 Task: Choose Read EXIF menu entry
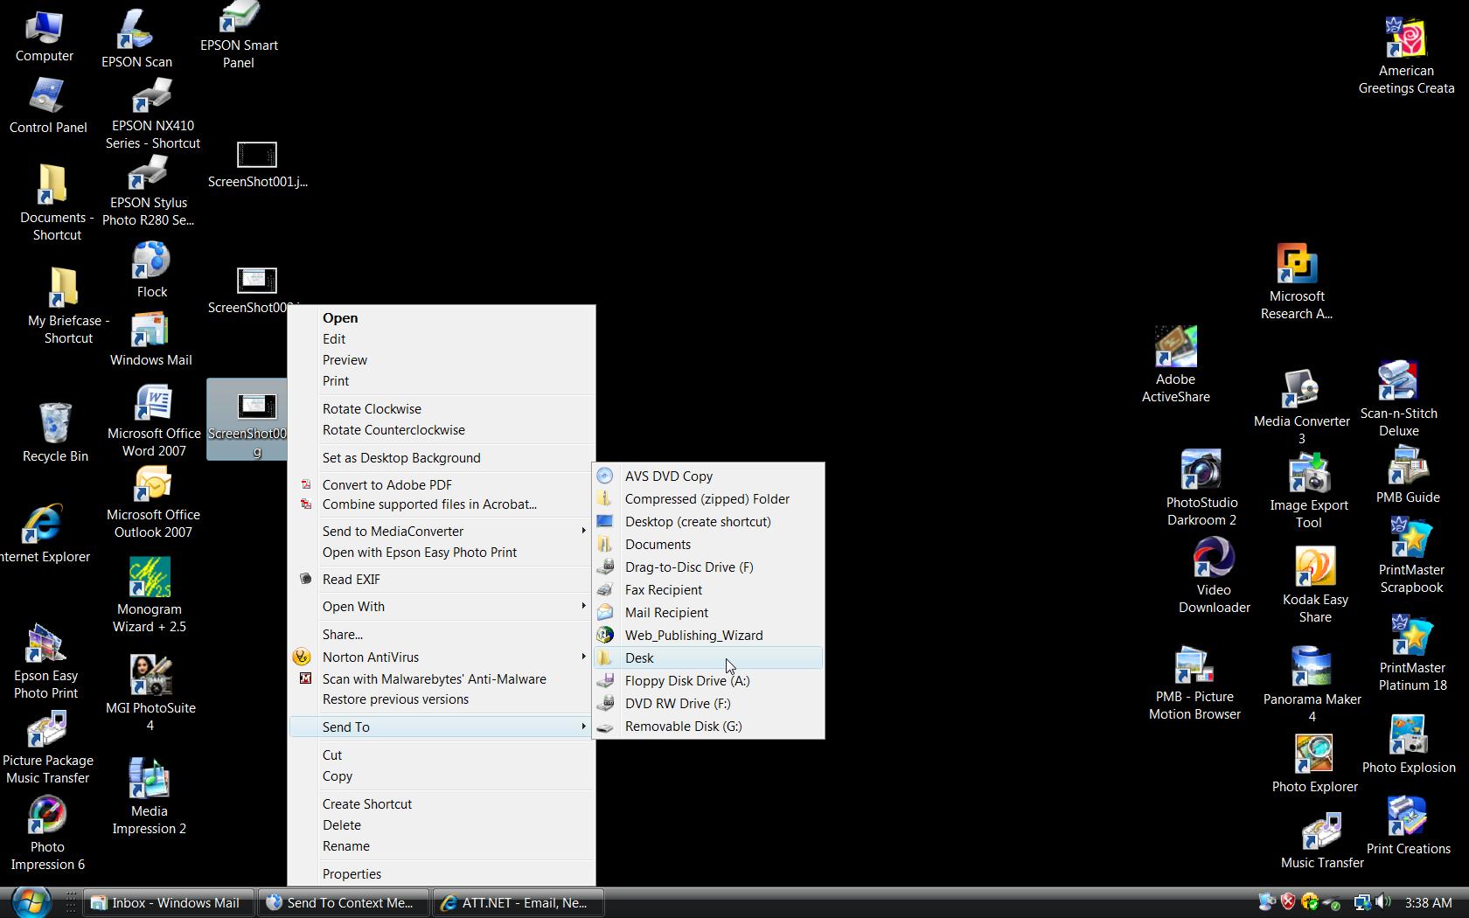tap(442, 579)
